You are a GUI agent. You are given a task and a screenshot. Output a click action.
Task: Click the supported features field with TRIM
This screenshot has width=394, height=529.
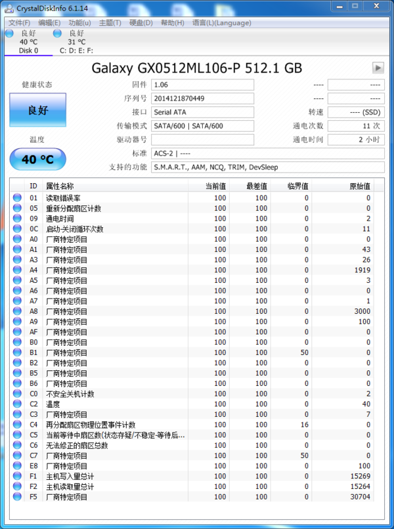267,167
